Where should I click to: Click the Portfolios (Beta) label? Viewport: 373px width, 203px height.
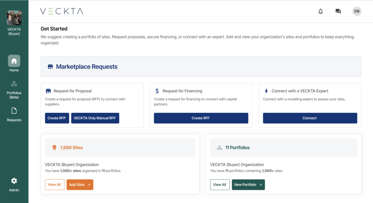[14, 95]
